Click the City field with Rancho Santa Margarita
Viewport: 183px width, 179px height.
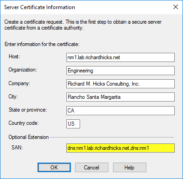click(120, 97)
